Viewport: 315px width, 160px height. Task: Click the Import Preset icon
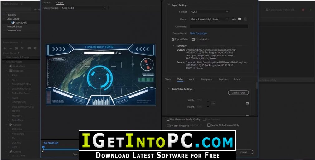pyautogui.click(x=240, y=19)
